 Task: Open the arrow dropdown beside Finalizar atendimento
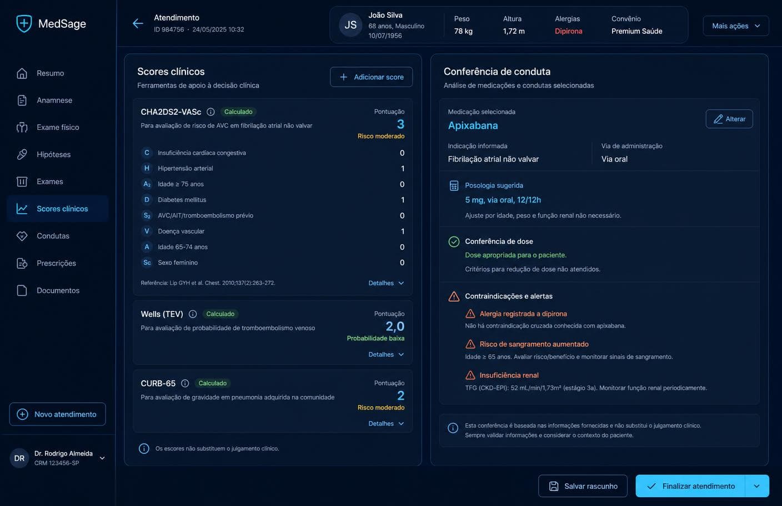tap(756, 486)
